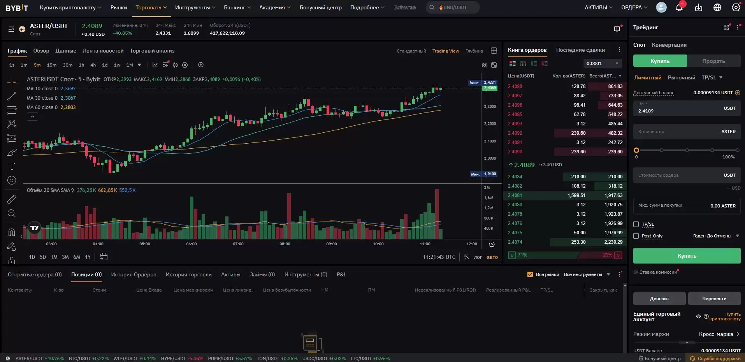
Task: Select the Text tool in chart sidebar
Action: [x=12, y=166]
